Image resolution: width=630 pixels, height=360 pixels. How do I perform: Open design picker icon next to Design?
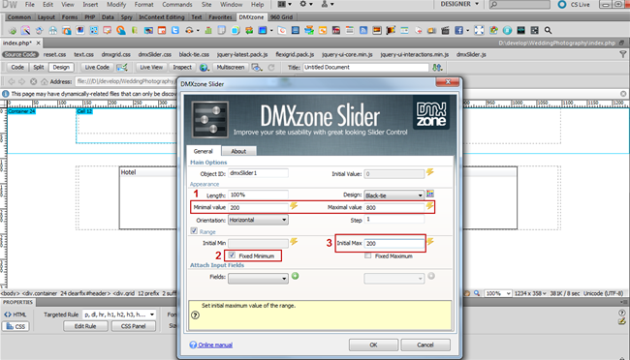point(430,195)
